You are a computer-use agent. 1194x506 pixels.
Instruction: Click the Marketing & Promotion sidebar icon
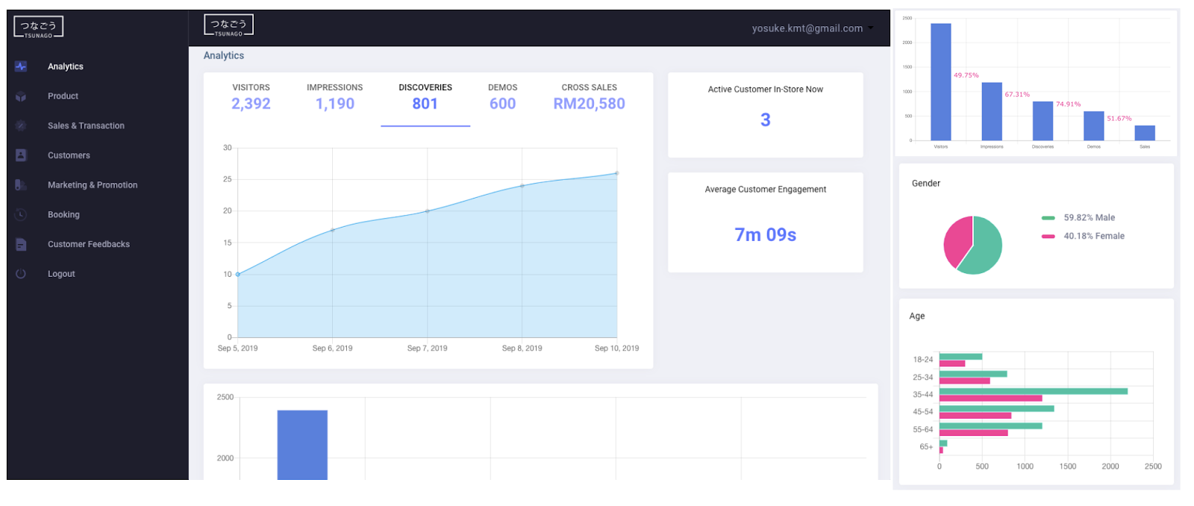tap(21, 185)
